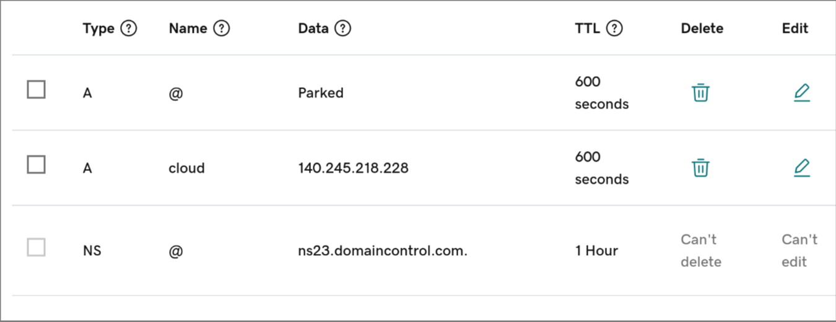Delete the cloud A record

tap(700, 168)
